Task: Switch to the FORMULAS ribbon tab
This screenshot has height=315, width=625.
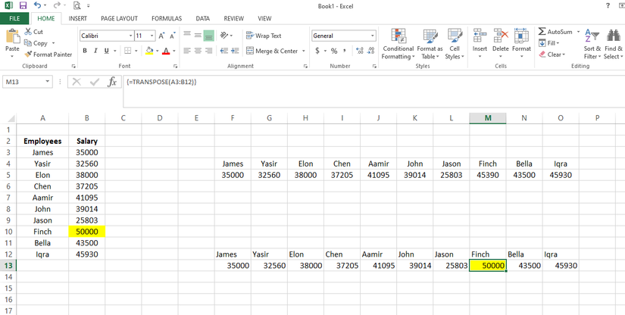Action: (x=166, y=18)
